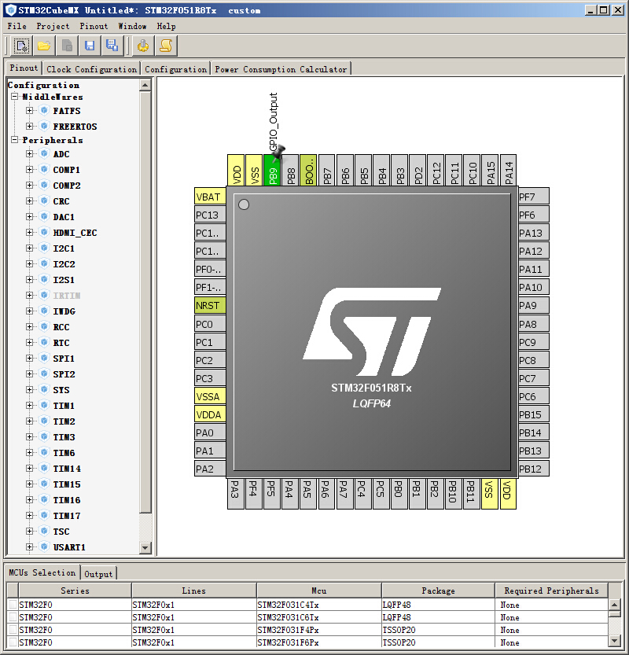Collapse the MiddleWares tree node
629x655 pixels.
click(15, 97)
